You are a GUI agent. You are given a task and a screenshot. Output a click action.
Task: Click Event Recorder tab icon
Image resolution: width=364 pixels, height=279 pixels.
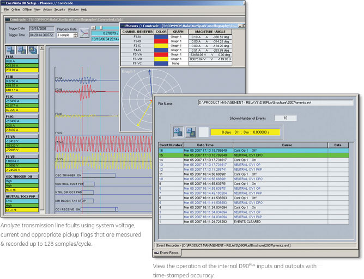(156, 253)
